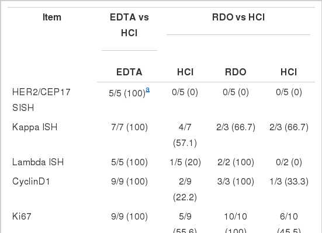The height and width of the screenshot is (233, 322).
Task: Click the Item column header
Action: [52, 18]
